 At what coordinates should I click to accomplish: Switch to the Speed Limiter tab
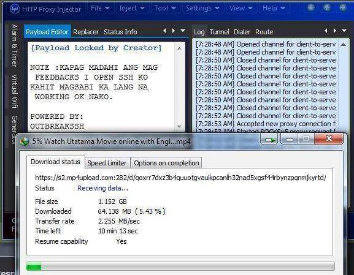[x=107, y=163]
